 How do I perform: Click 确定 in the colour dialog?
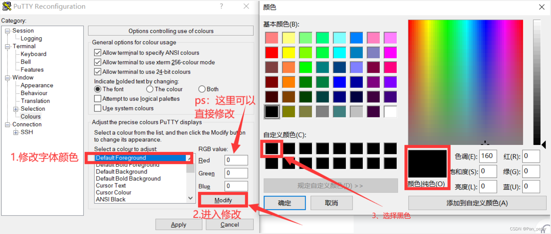284,203
